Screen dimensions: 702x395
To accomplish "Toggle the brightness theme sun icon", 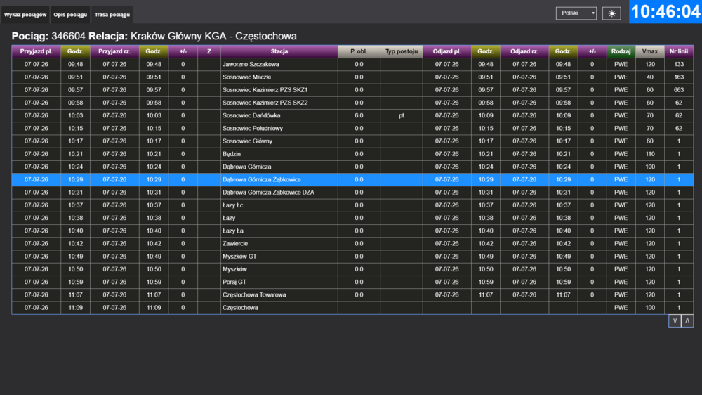I will click(x=611, y=13).
